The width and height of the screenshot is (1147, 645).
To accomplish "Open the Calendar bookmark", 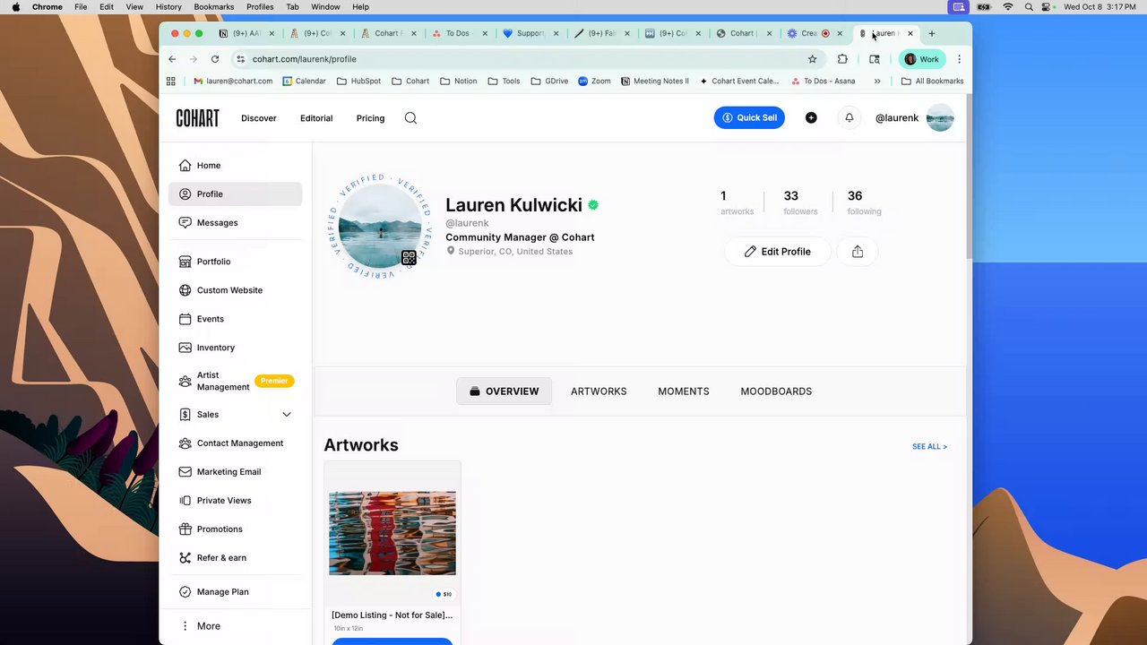I will click(305, 81).
